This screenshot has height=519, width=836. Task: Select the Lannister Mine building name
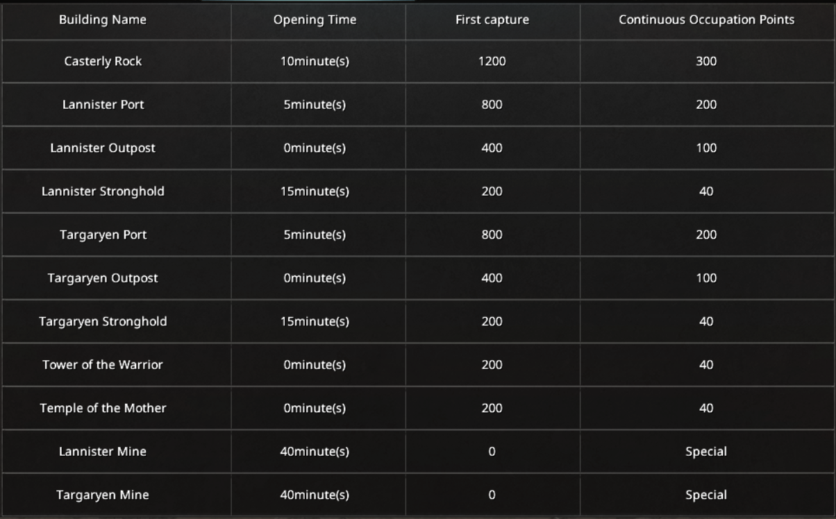coord(103,452)
